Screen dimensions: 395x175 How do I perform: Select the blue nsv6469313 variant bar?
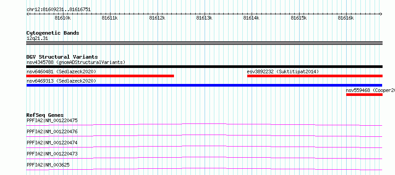point(204,85)
